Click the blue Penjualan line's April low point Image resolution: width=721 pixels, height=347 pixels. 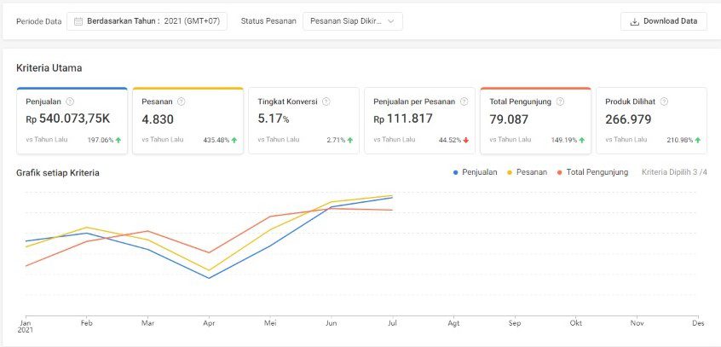pos(209,278)
